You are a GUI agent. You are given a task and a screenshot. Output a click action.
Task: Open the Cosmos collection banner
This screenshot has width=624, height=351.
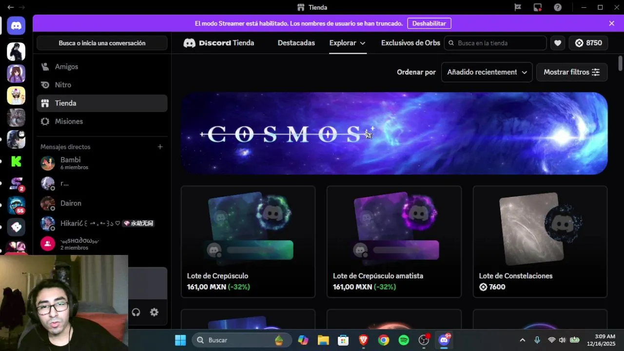[394, 133]
